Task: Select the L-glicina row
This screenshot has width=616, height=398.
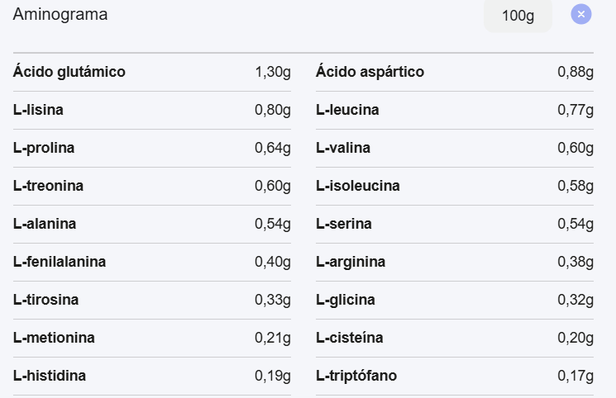Action: (455, 300)
